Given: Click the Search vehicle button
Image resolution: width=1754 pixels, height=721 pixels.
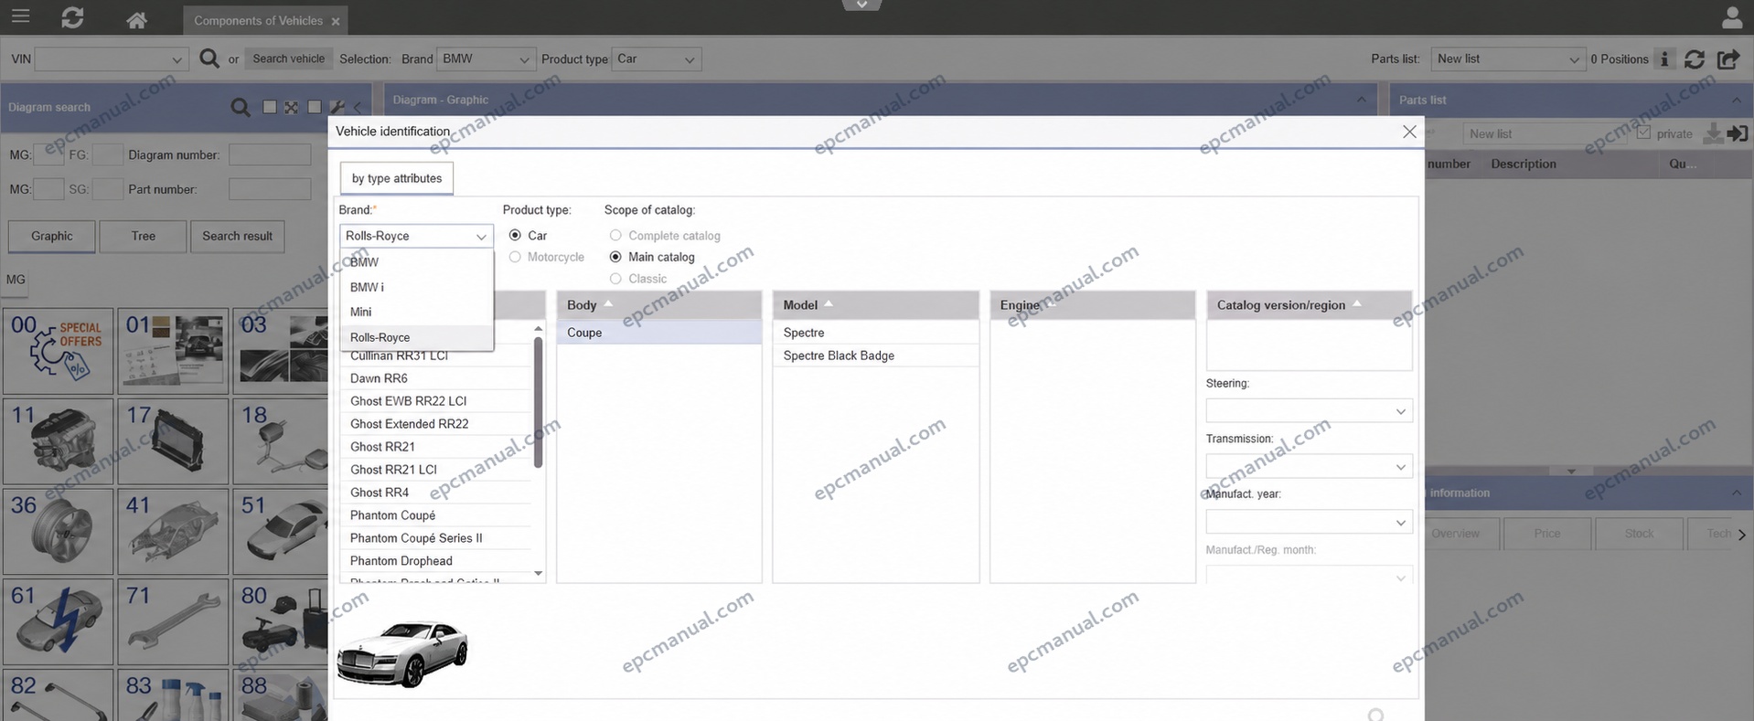Looking at the screenshot, I should tap(289, 58).
